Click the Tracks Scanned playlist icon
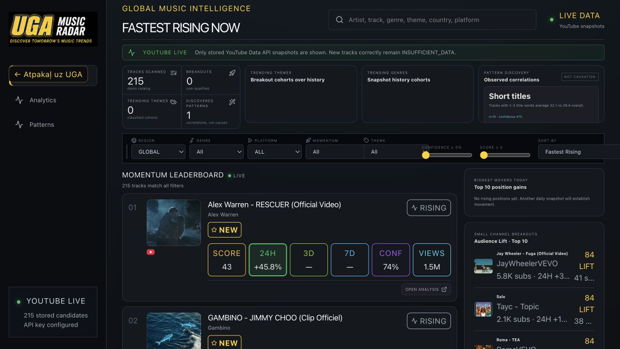Image resolution: width=620 pixels, height=349 pixels. pyautogui.click(x=173, y=73)
